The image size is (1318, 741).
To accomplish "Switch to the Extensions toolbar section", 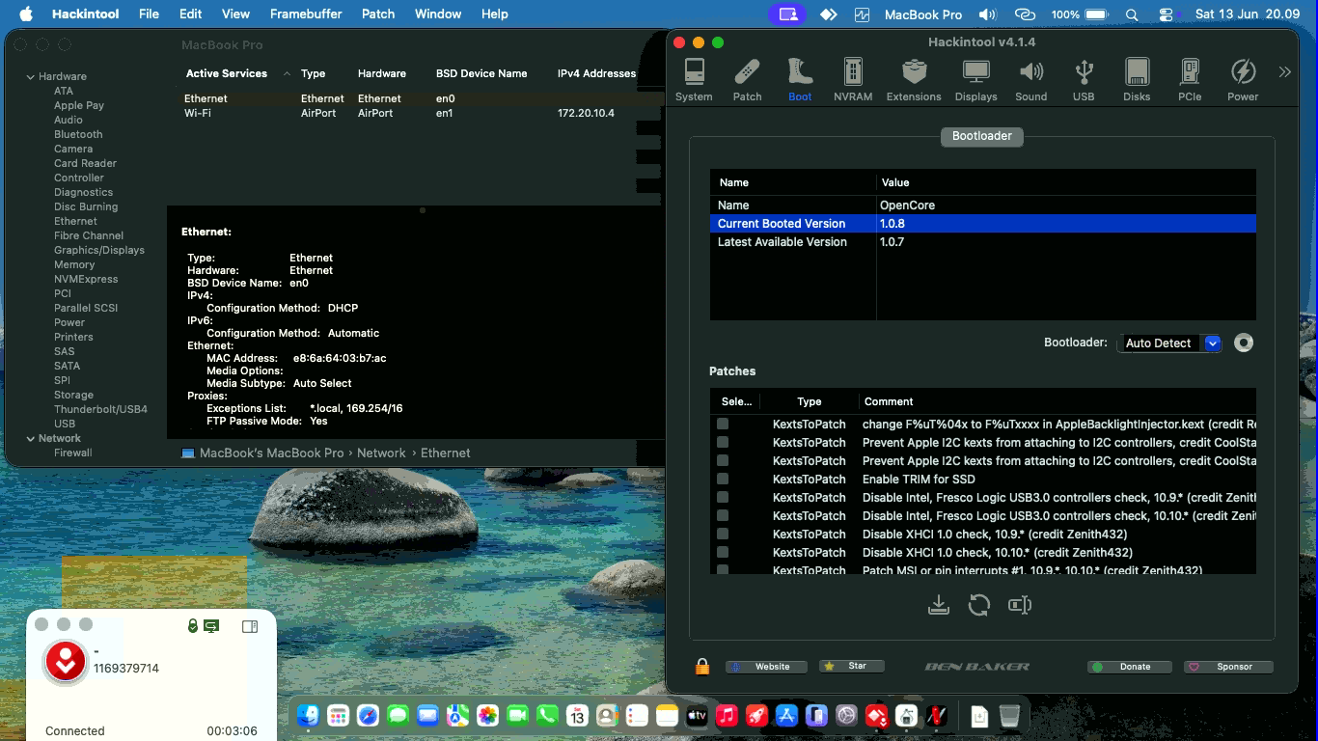I will [x=913, y=80].
